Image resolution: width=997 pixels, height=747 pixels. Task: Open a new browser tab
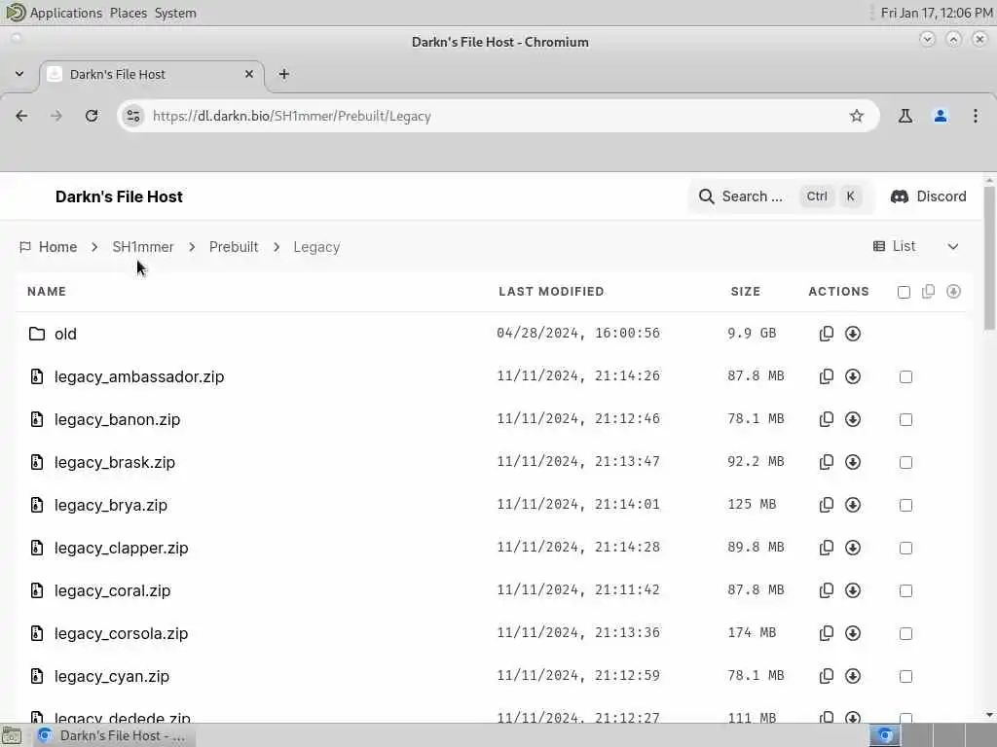(x=283, y=74)
